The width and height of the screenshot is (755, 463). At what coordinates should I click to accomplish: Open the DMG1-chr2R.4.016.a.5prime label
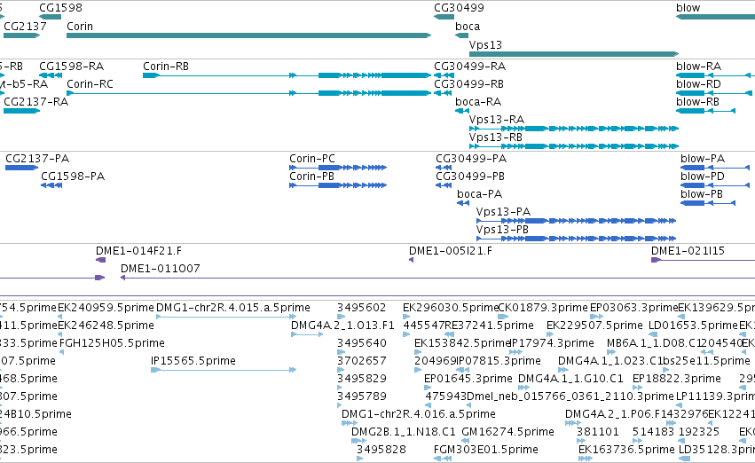pos(419,414)
